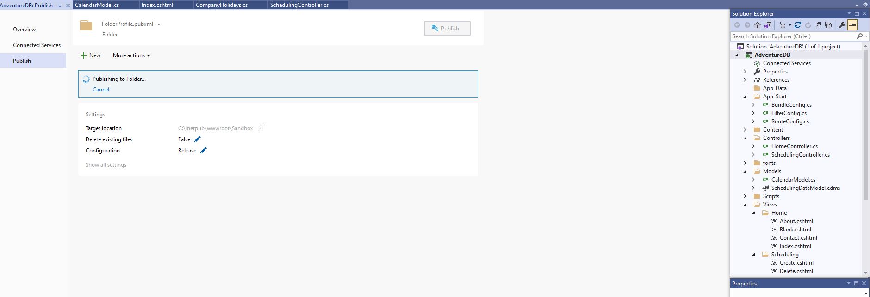The height and width of the screenshot is (297, 870).
Task: Open the Pending Changes Filter clock icon
Action: tap(783, 25)
